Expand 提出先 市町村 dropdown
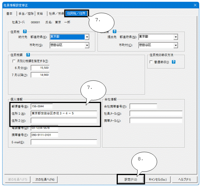 (x=176, y=45)
